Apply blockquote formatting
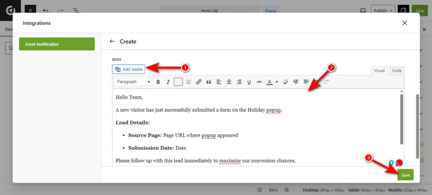Viewport: 432px width, 195px height. [x=209, y=82]
